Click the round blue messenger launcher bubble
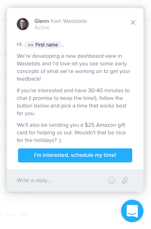Screen dimensions: 151x229 click(132, 211)
